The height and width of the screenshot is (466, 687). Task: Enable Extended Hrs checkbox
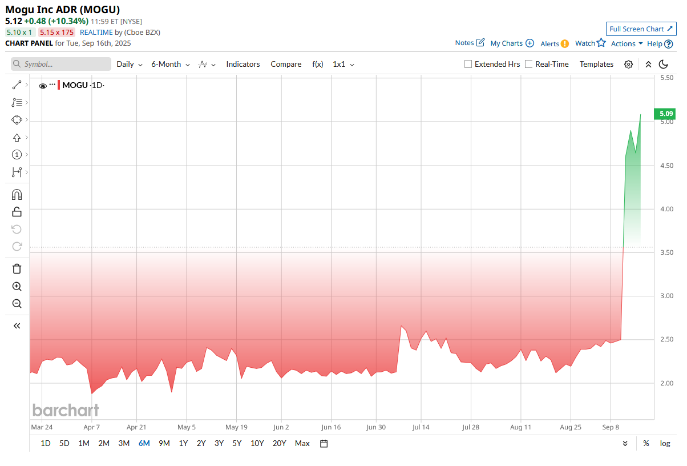tap(468, 64)
